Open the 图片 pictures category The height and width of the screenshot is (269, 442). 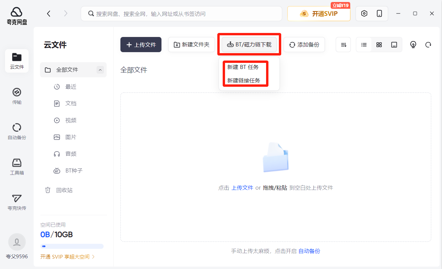[x=65, y=137]
